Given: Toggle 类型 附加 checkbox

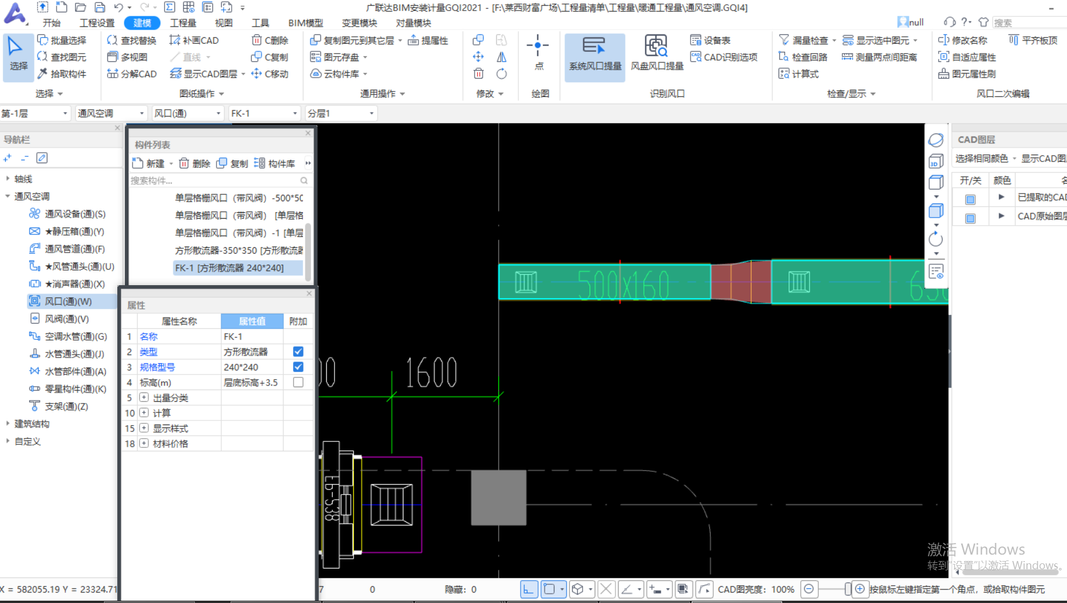Looking at the screenshot, I should (x=298, y=352).
